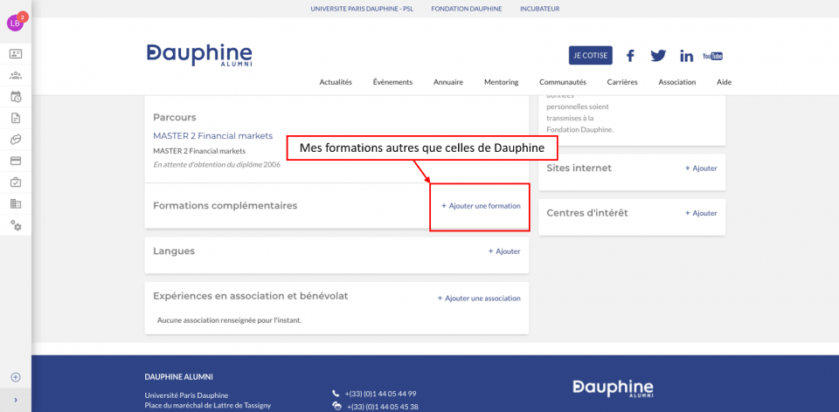The height and width of the screenshot is (412, 839).
Task: Open the settings gears icon in sidebar
Action: 16,225
